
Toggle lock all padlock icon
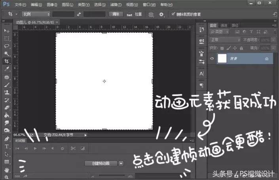[241, 48]
